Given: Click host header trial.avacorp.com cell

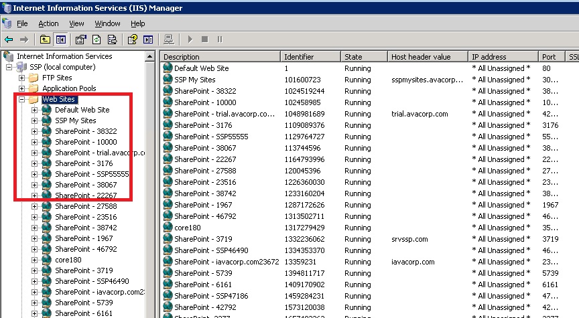Looking at the screenshot, I should pos(420,114).
